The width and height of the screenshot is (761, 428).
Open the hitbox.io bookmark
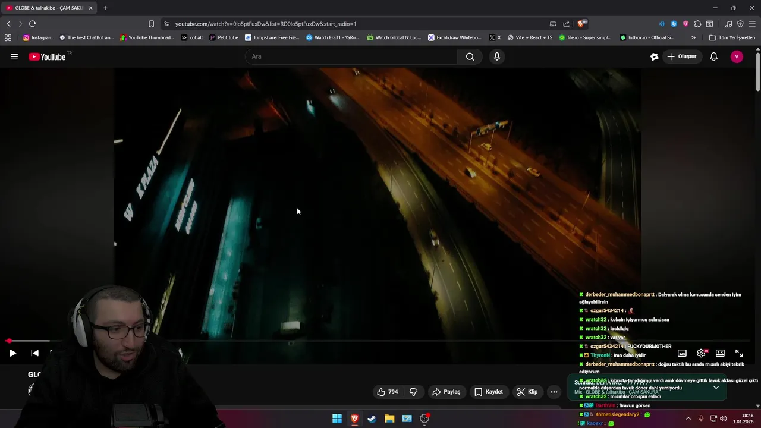coord(647,37)
